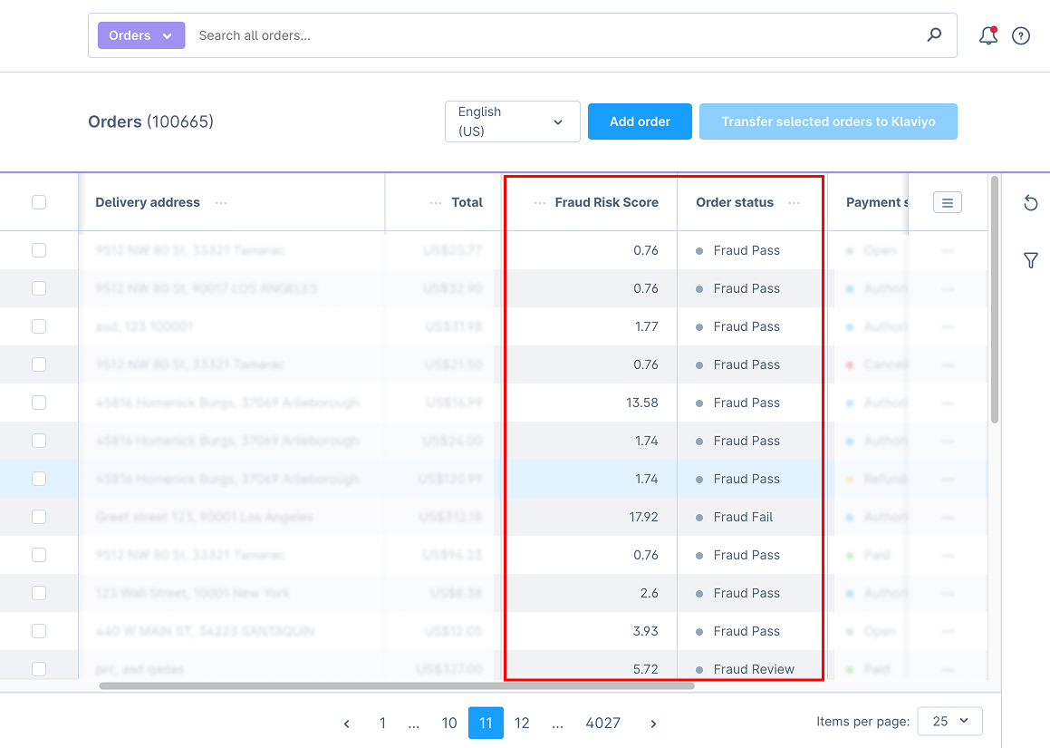Change the items per page dropdown
The image size is (1050, 748).
949,722
